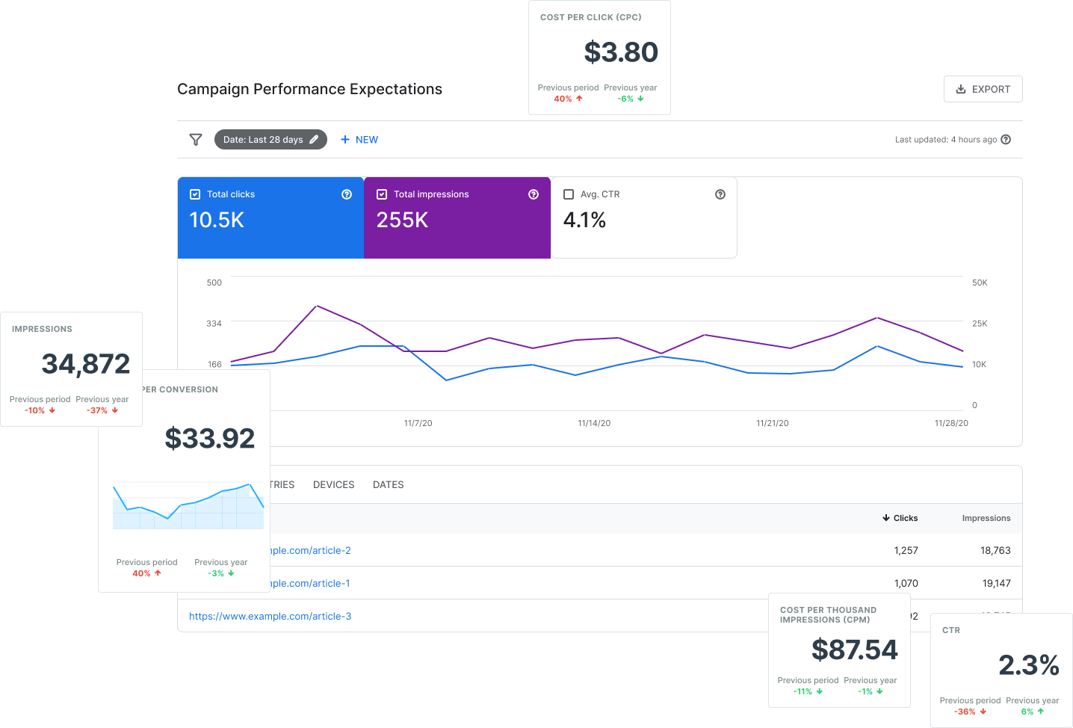Image resolution: width=1073 pixels, height=728 pixels.
Task: Switch to the DEVICES tab
Action: coord(334,485)
